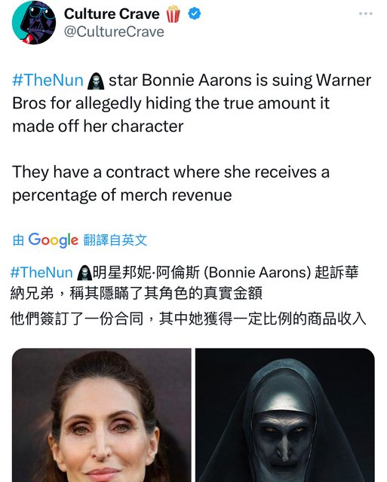Click the '他們簽訂了一份合同' translated line
The width and height of the screenshot is (387, 482).
[x=188, y=319]
